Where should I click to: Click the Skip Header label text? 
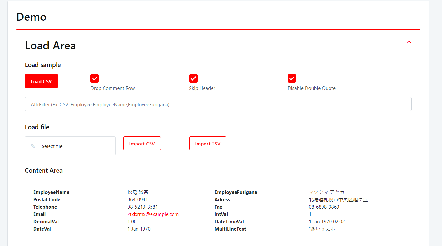tap(202, 88)
